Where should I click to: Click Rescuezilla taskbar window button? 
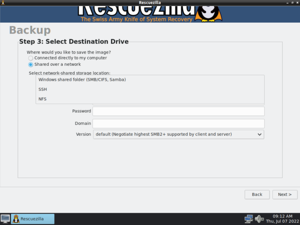[x=33, y=219]
